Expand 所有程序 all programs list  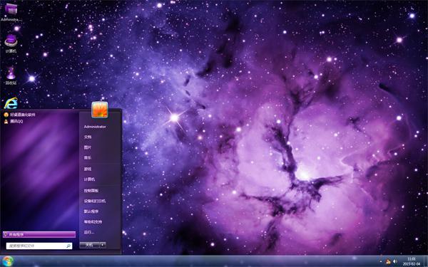[x=39, y=234]
